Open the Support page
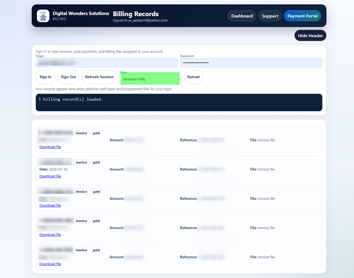The width and height of the screenshot is (354, 278). (x=270, y=16)
